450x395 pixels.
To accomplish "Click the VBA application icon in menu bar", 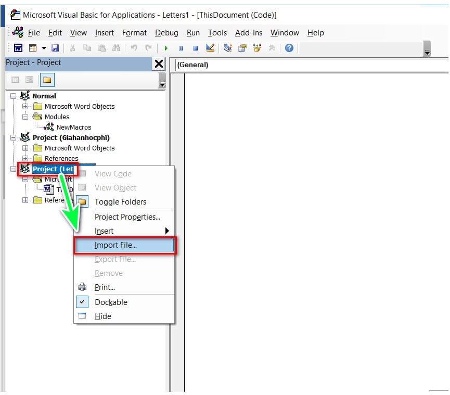I will (x=18, y=32).
